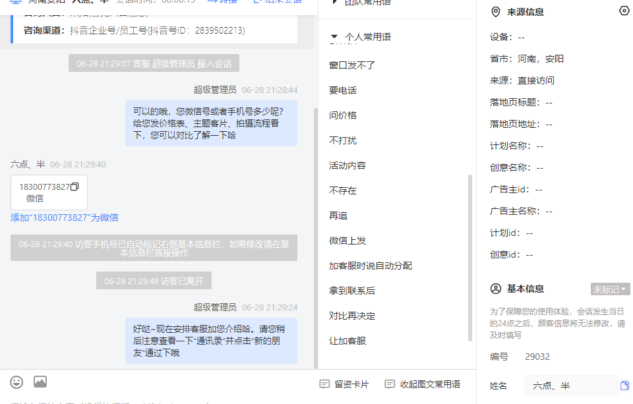Select quick phrase 窗口发不了
633x404 pixels.
pyautogui.click(x=351, y=65)
